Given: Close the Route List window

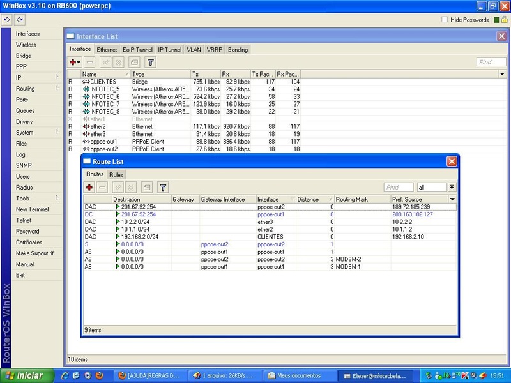Looking at the screenshot, I should [452, 161].
